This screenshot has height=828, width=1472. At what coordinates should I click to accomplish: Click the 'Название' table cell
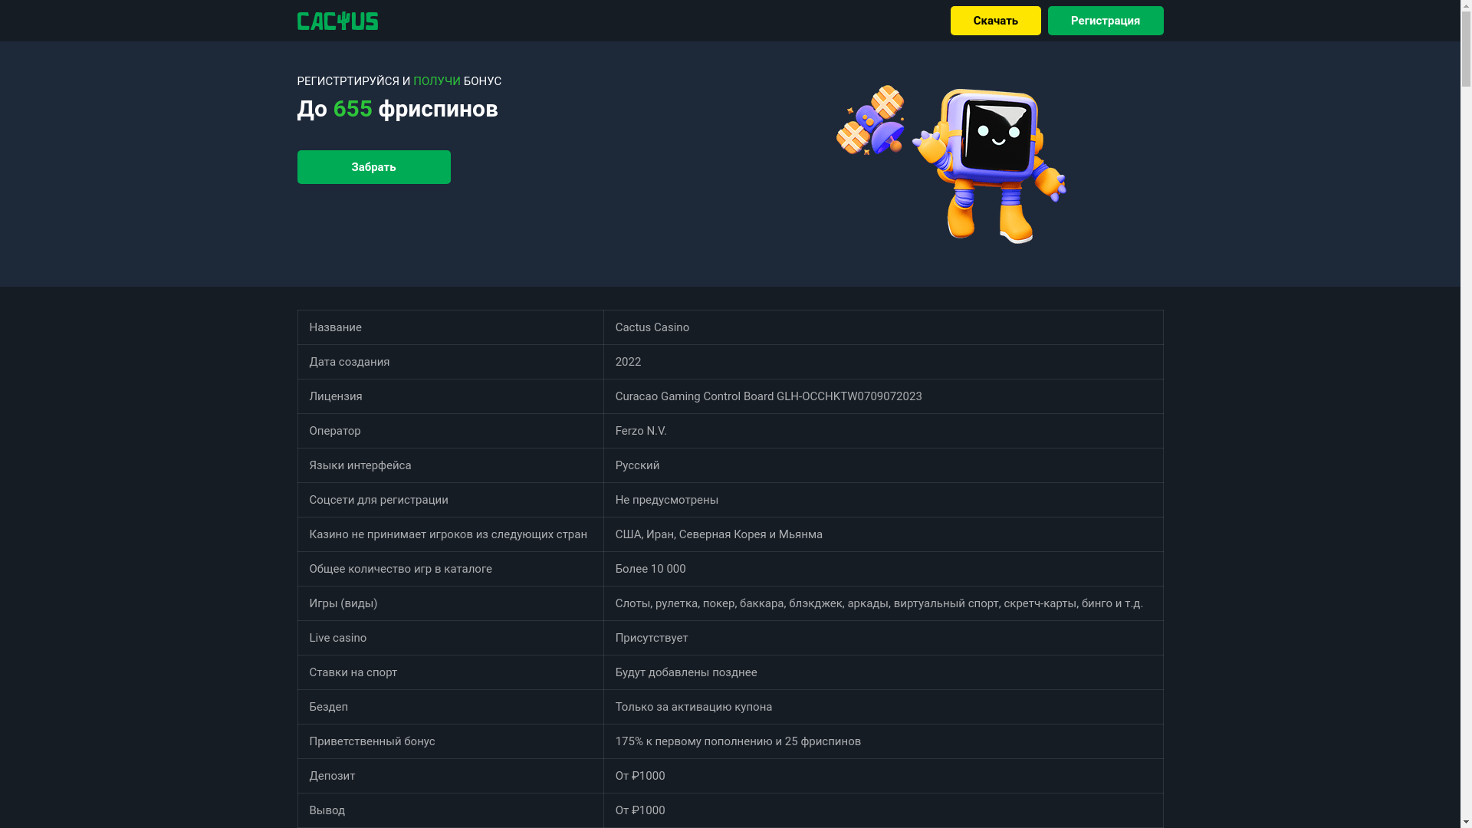click(450, 327)
